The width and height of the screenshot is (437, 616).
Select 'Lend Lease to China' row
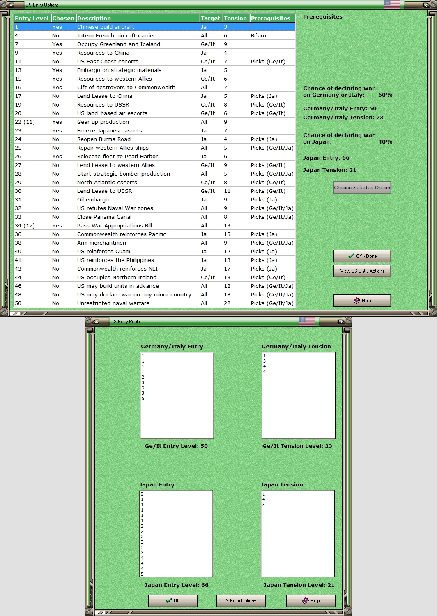(155, 96)
